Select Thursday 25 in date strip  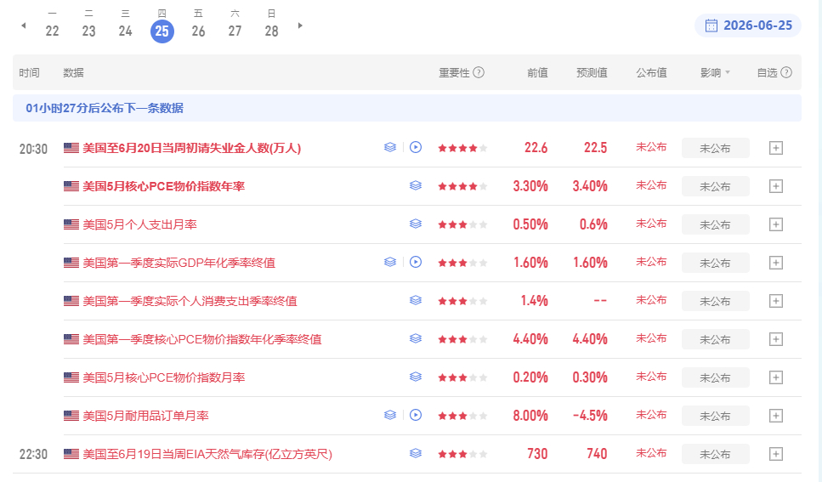(162, 31)
